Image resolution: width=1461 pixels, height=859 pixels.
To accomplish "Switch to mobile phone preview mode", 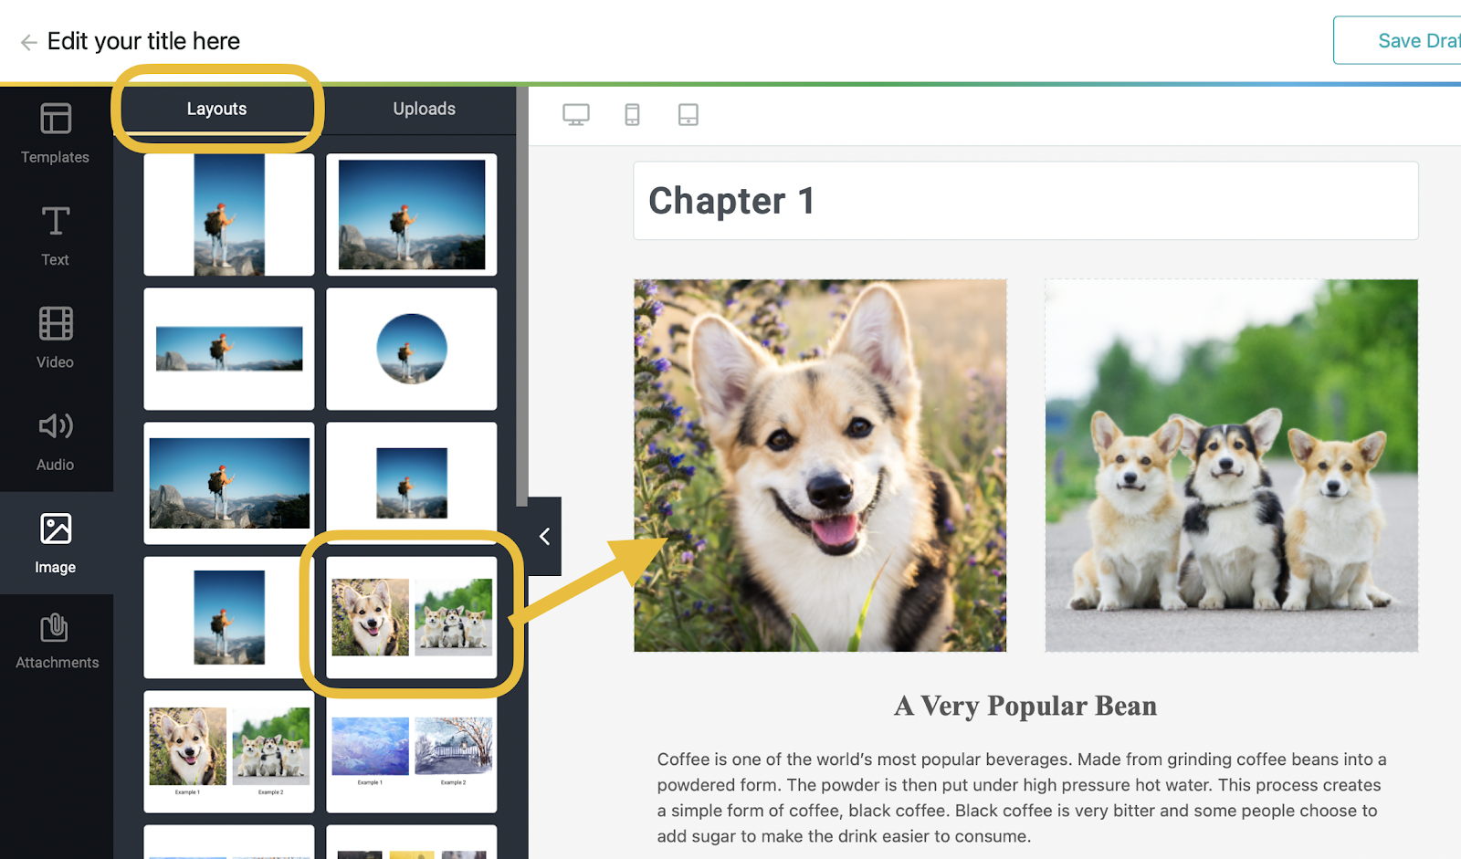I will tap(632, 115).
